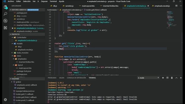Collapse the layout folder

point(13,65)
